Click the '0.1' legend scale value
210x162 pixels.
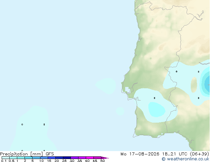coord(4,161)
